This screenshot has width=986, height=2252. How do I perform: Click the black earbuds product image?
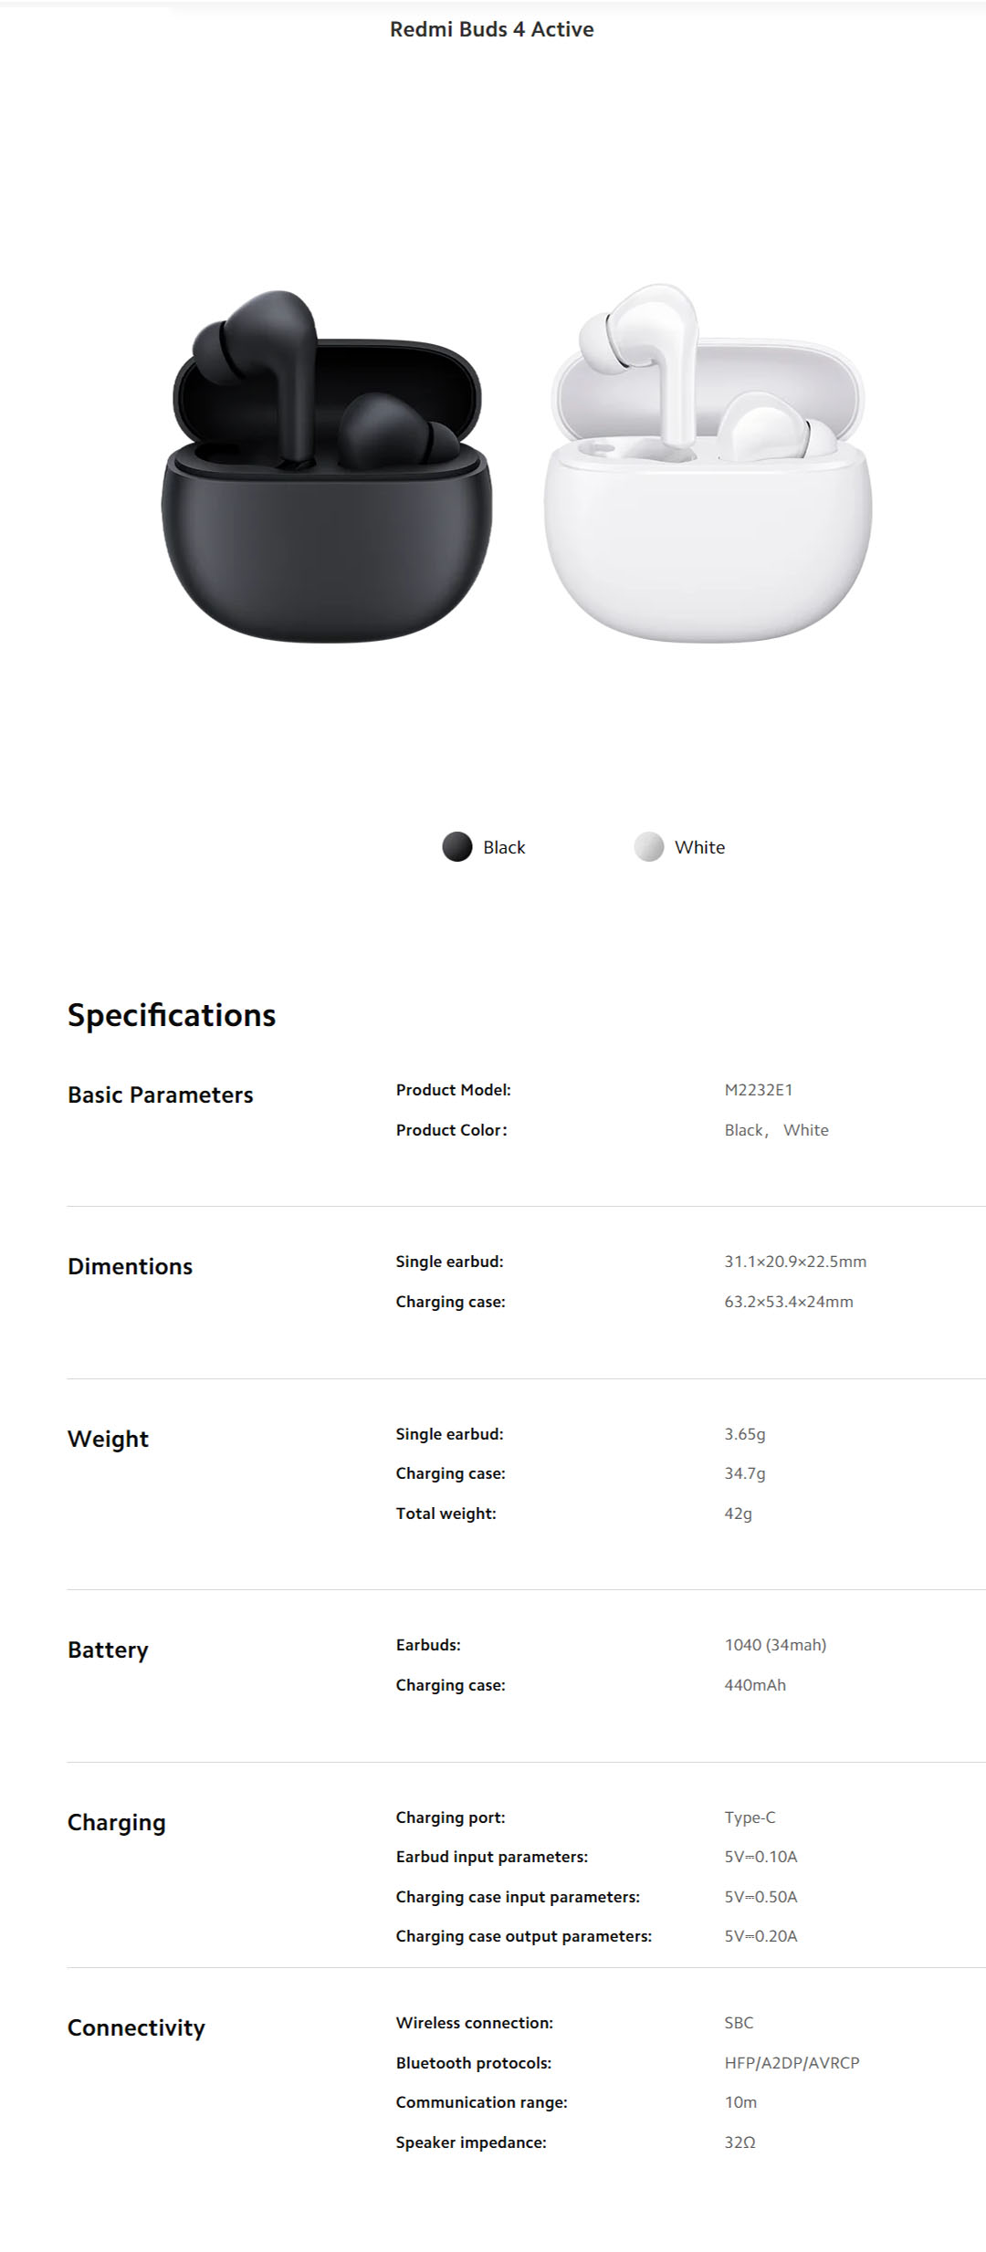click(x=326, y=466)
